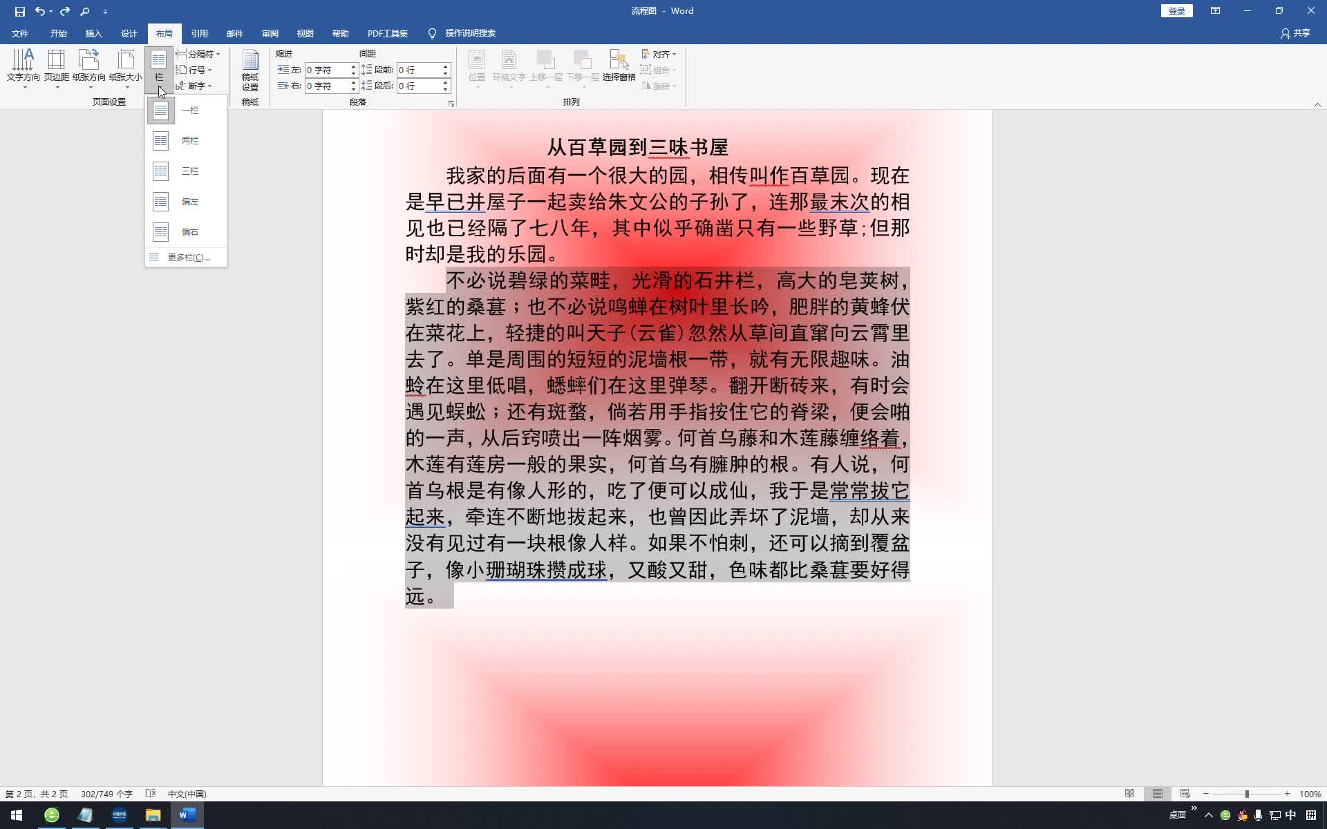The height and width of the screenshot is (829, 1327).
Task: Open 稿纸设置 manuscript paper settings
Action: [x=250, y=70]
